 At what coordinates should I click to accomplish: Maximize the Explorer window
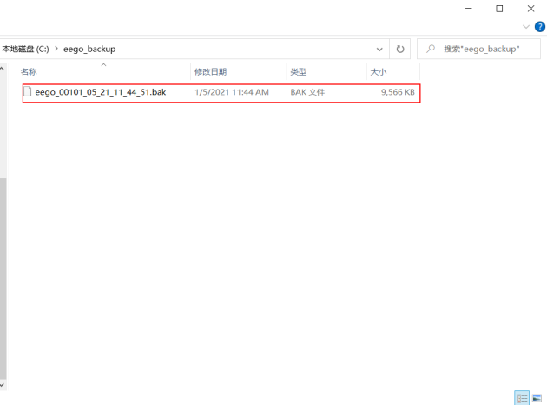pos(499,9)
